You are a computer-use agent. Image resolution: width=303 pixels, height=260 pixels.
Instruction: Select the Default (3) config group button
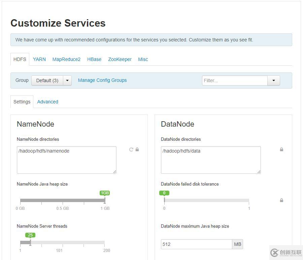pyautogui.click(x=47, y=80)
